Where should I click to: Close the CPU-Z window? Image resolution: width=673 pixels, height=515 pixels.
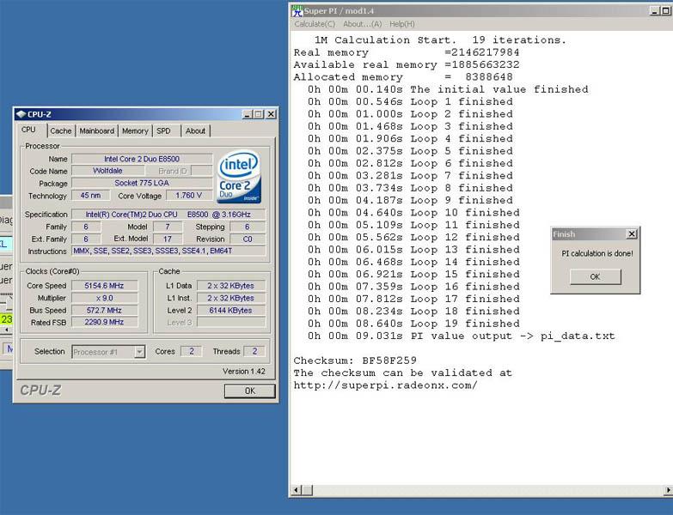(x=272, y=114)
